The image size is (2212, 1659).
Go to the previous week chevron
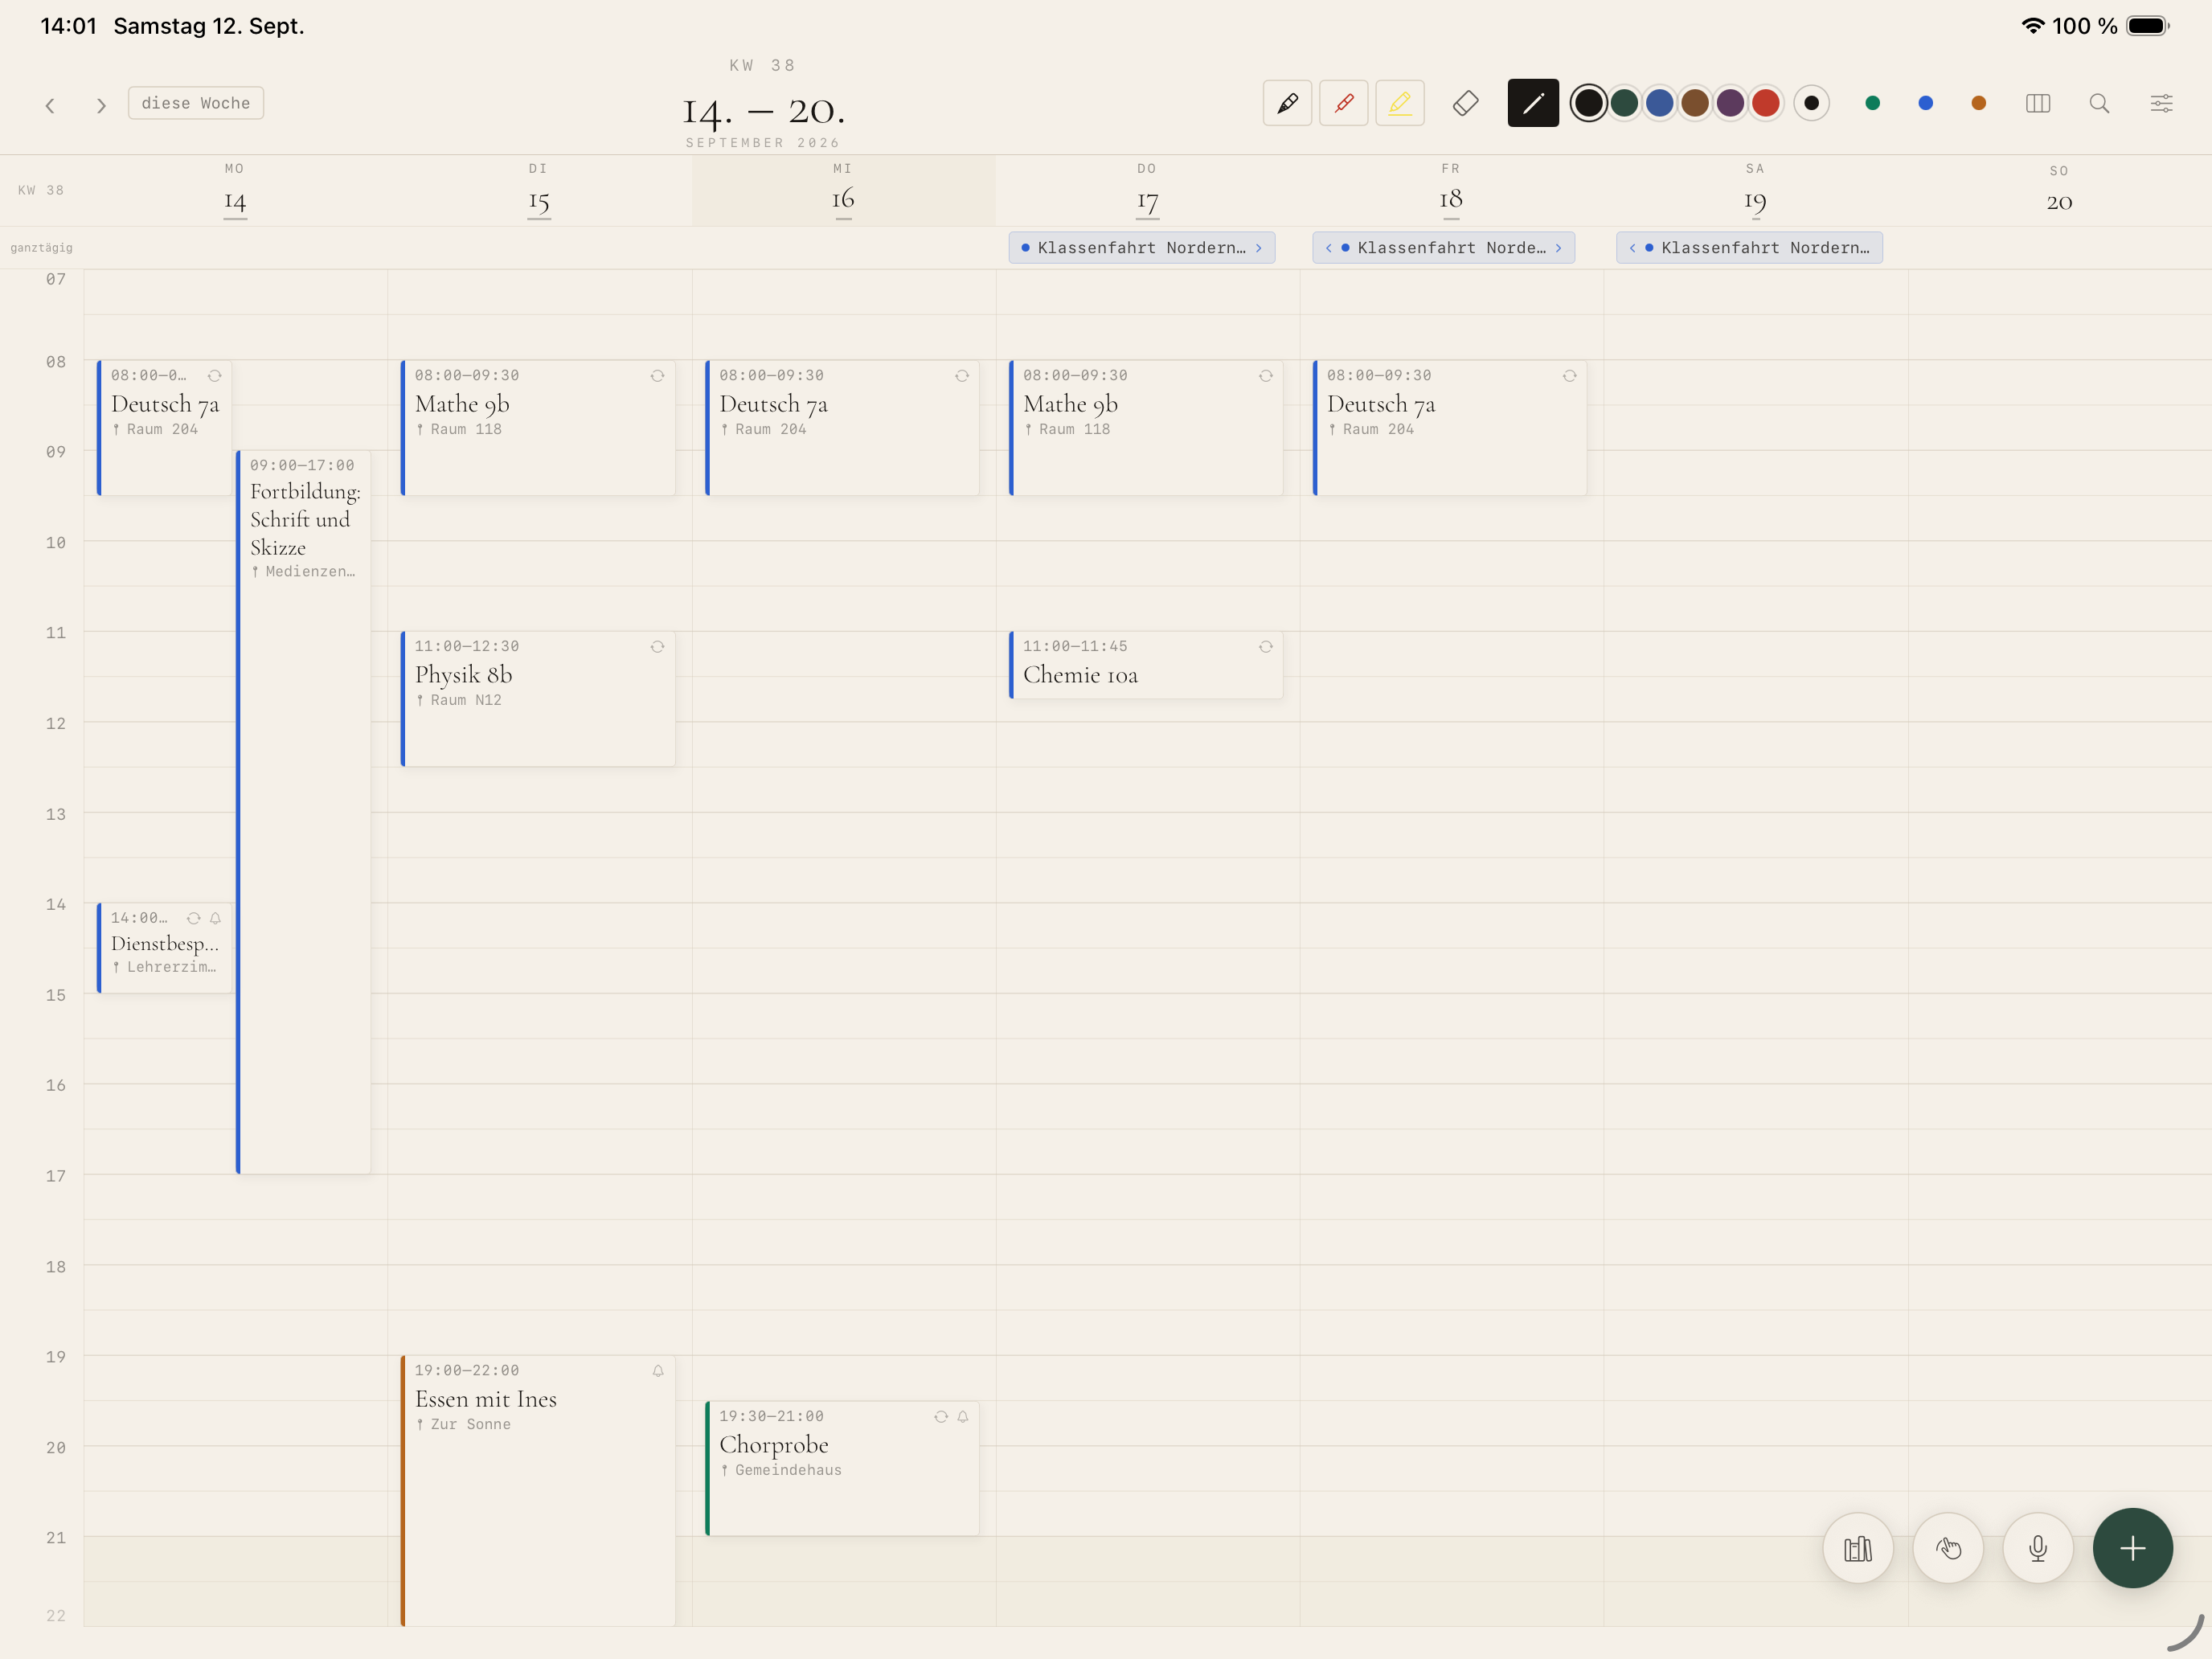[x=50, y=105]
